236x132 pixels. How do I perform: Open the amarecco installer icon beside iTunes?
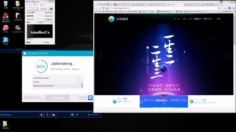point(18,29)
